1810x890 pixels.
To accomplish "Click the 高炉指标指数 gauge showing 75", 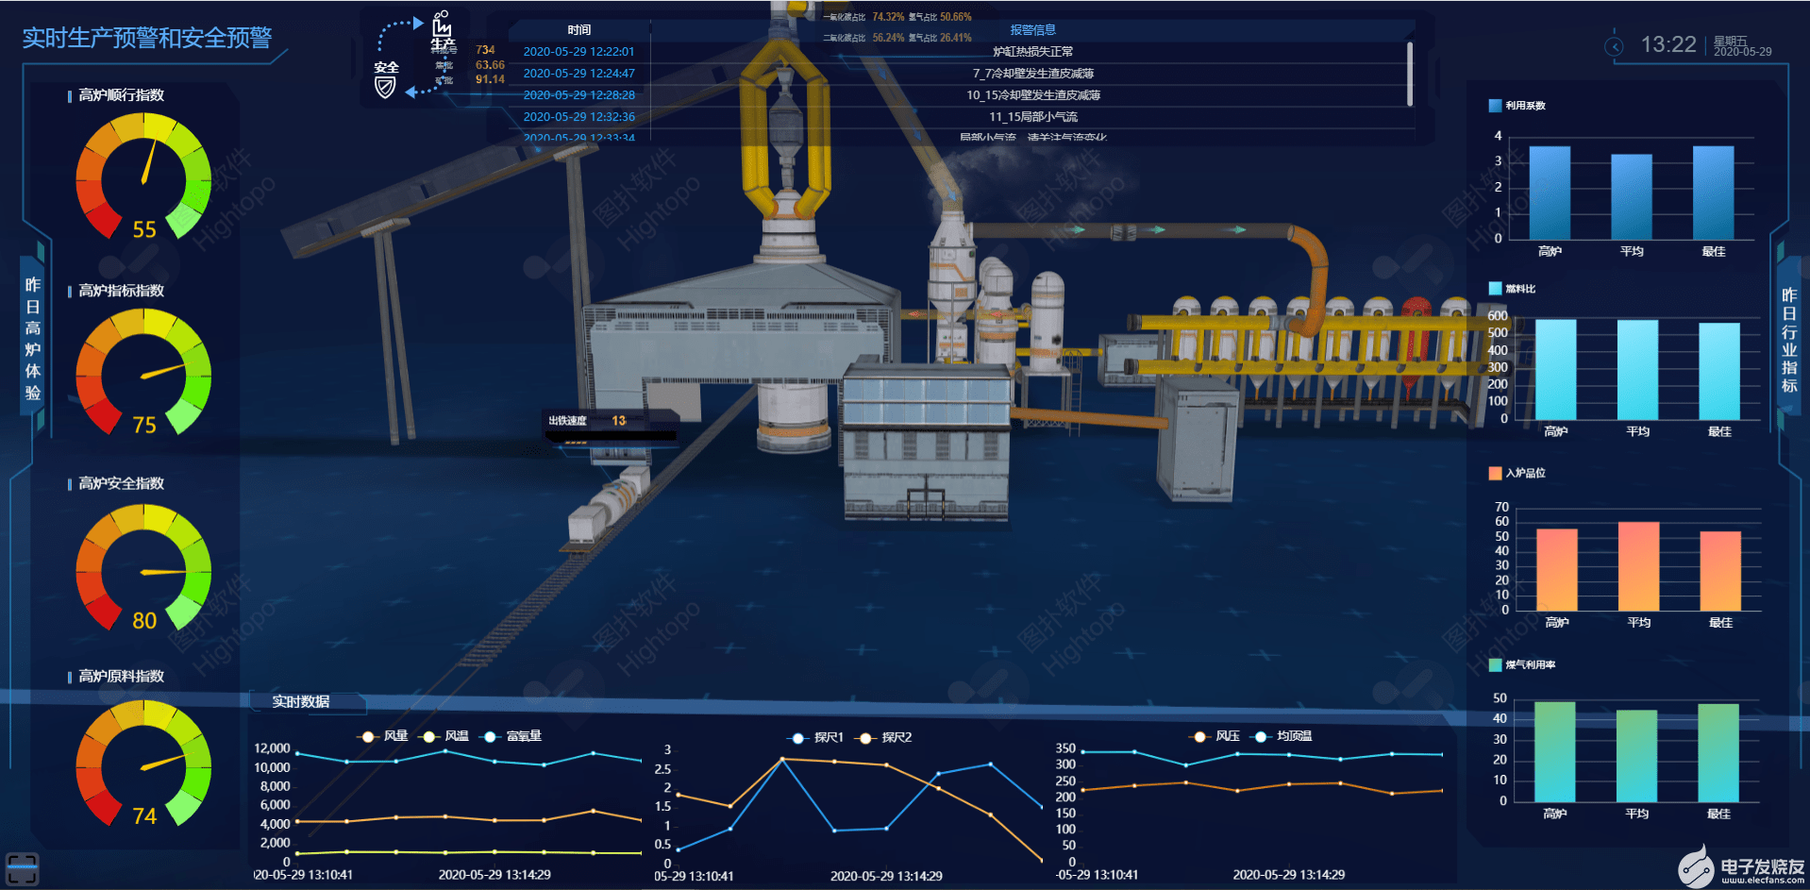I will tap(143, 372).
